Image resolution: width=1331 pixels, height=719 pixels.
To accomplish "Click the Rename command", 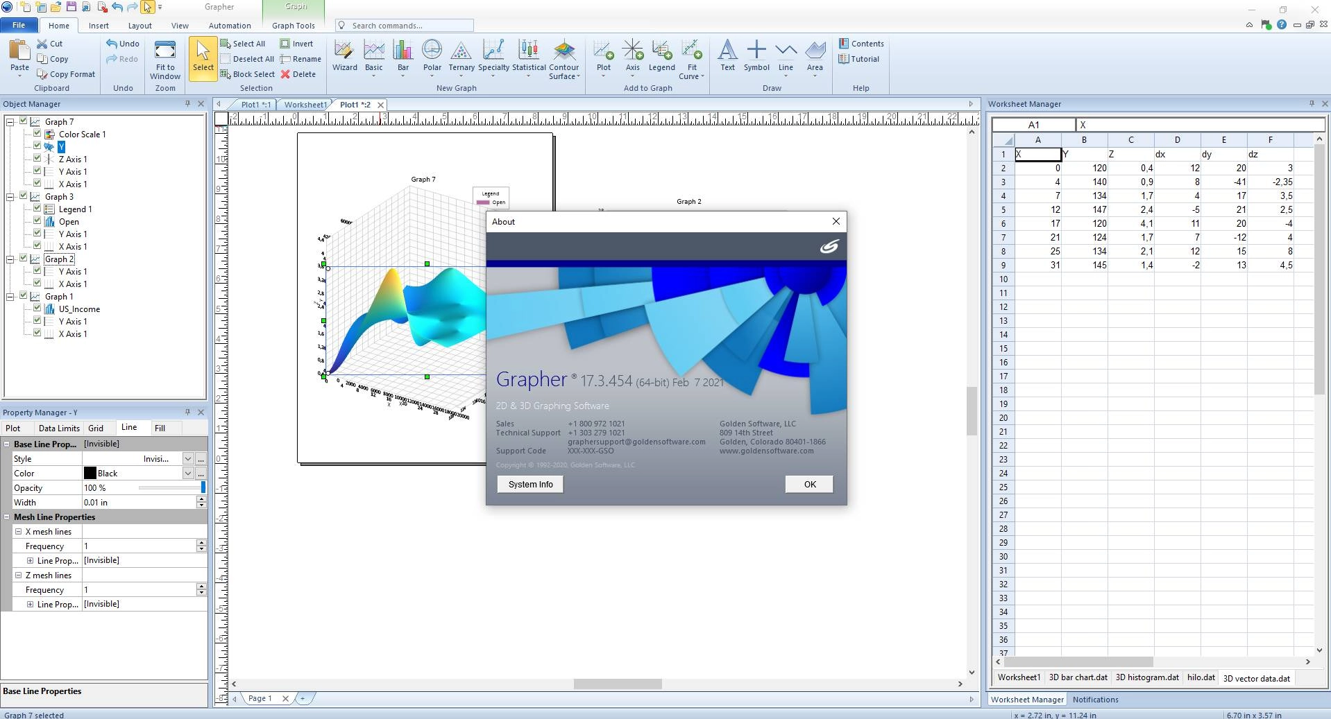I will [x=300, y=59].
